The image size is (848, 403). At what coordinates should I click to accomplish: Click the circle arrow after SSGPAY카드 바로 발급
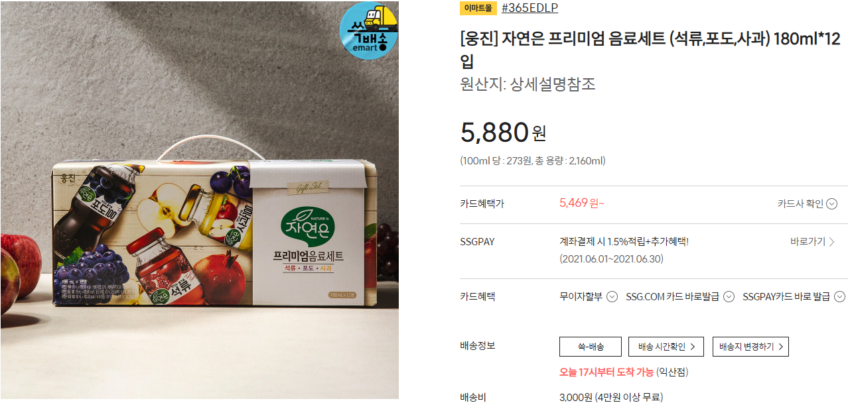(839, 296)
